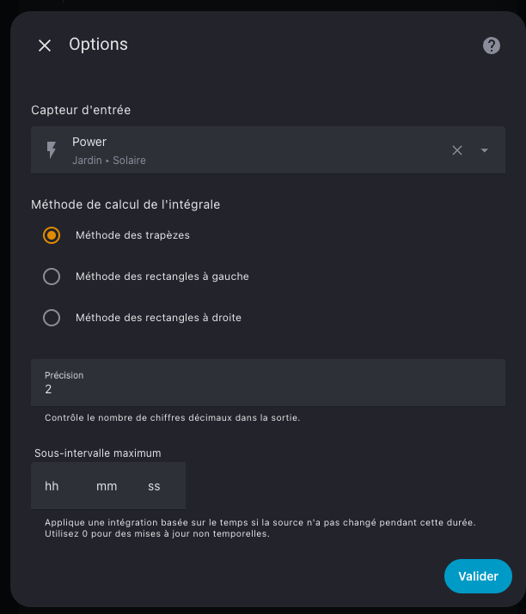Screen dimensions: 526x614
Task: Select the Jardin Solaire subtitle text
Action: pyautogui.click(x=109, y=161)
